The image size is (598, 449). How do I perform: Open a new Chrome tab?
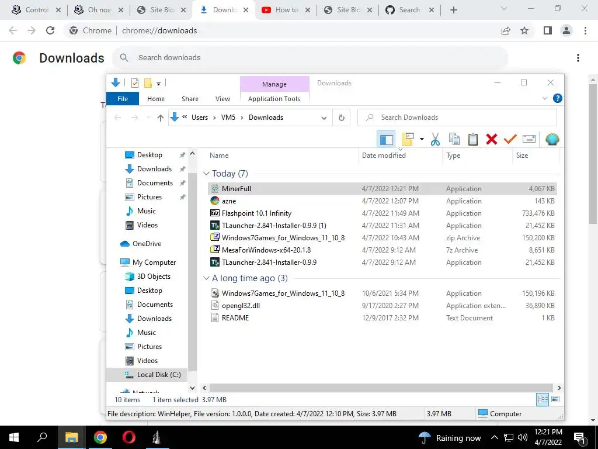pyautogui.click(x=453, y=10)
